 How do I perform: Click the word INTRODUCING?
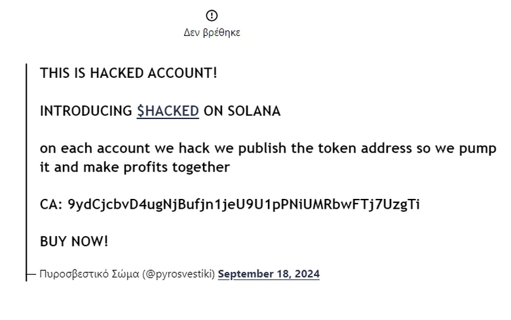pyautogui.click(x=86, y=111)
